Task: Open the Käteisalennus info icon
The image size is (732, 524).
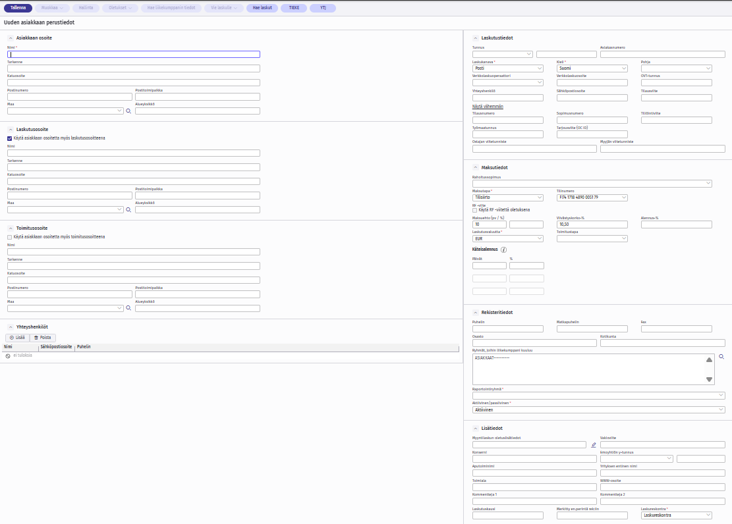Action: [504, 249]
